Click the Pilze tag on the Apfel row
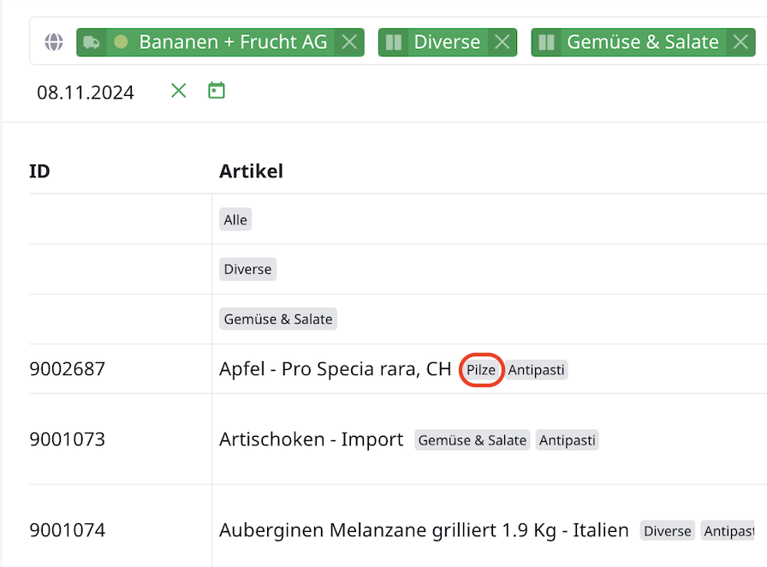 481,370
